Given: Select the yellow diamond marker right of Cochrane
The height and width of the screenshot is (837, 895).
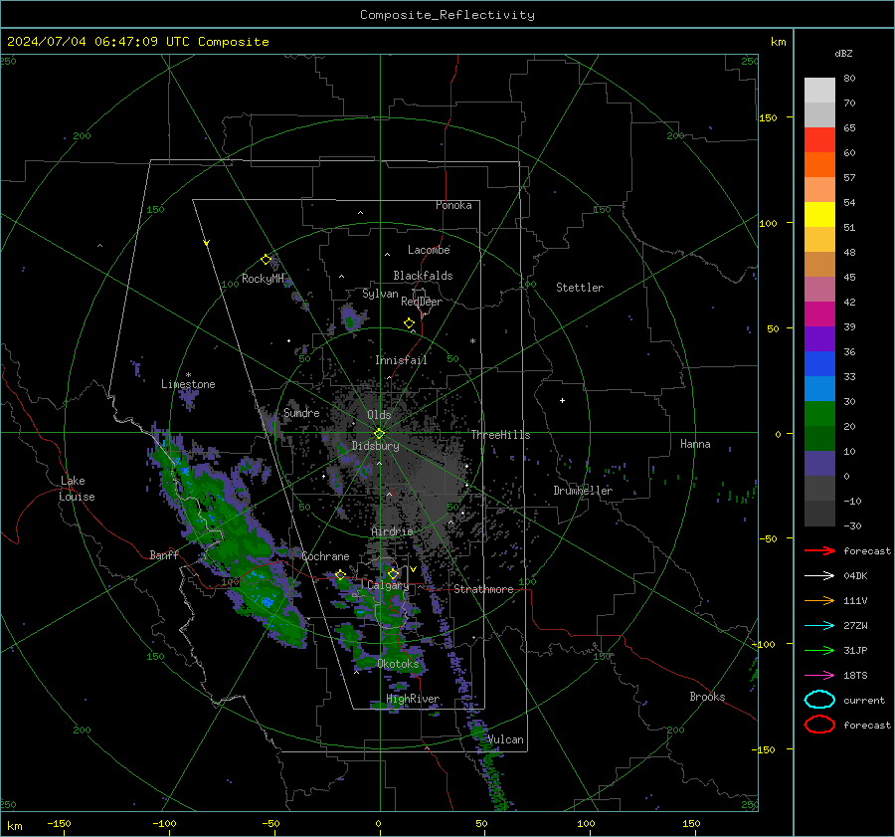Looking at the screenshot, I should click(x=340, y=575).
